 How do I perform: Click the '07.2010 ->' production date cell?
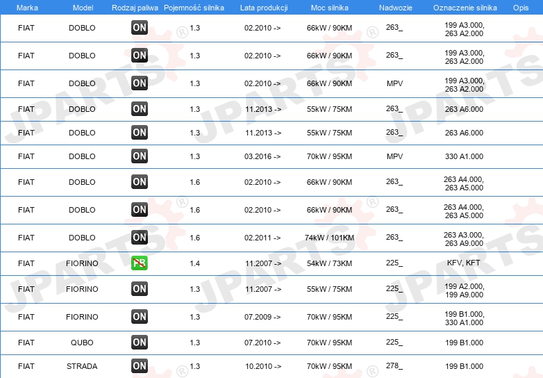tap(262, 343)
